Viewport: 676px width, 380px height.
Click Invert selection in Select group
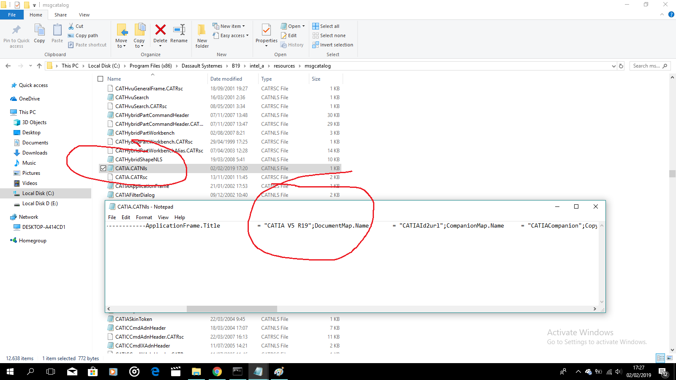click(x=333, y=45)
